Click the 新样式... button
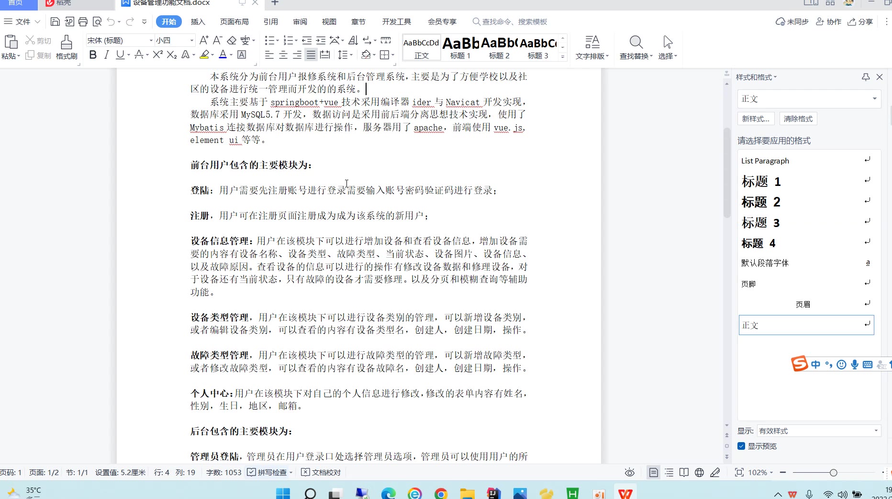 click(x=756, y=119)
